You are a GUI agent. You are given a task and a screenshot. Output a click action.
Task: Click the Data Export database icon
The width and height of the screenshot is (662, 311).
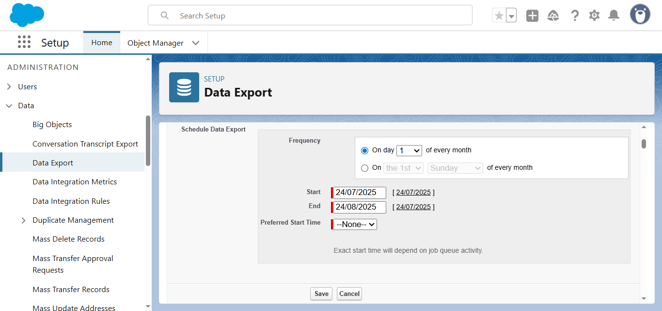pyautogui.click(x=184, y=87)
